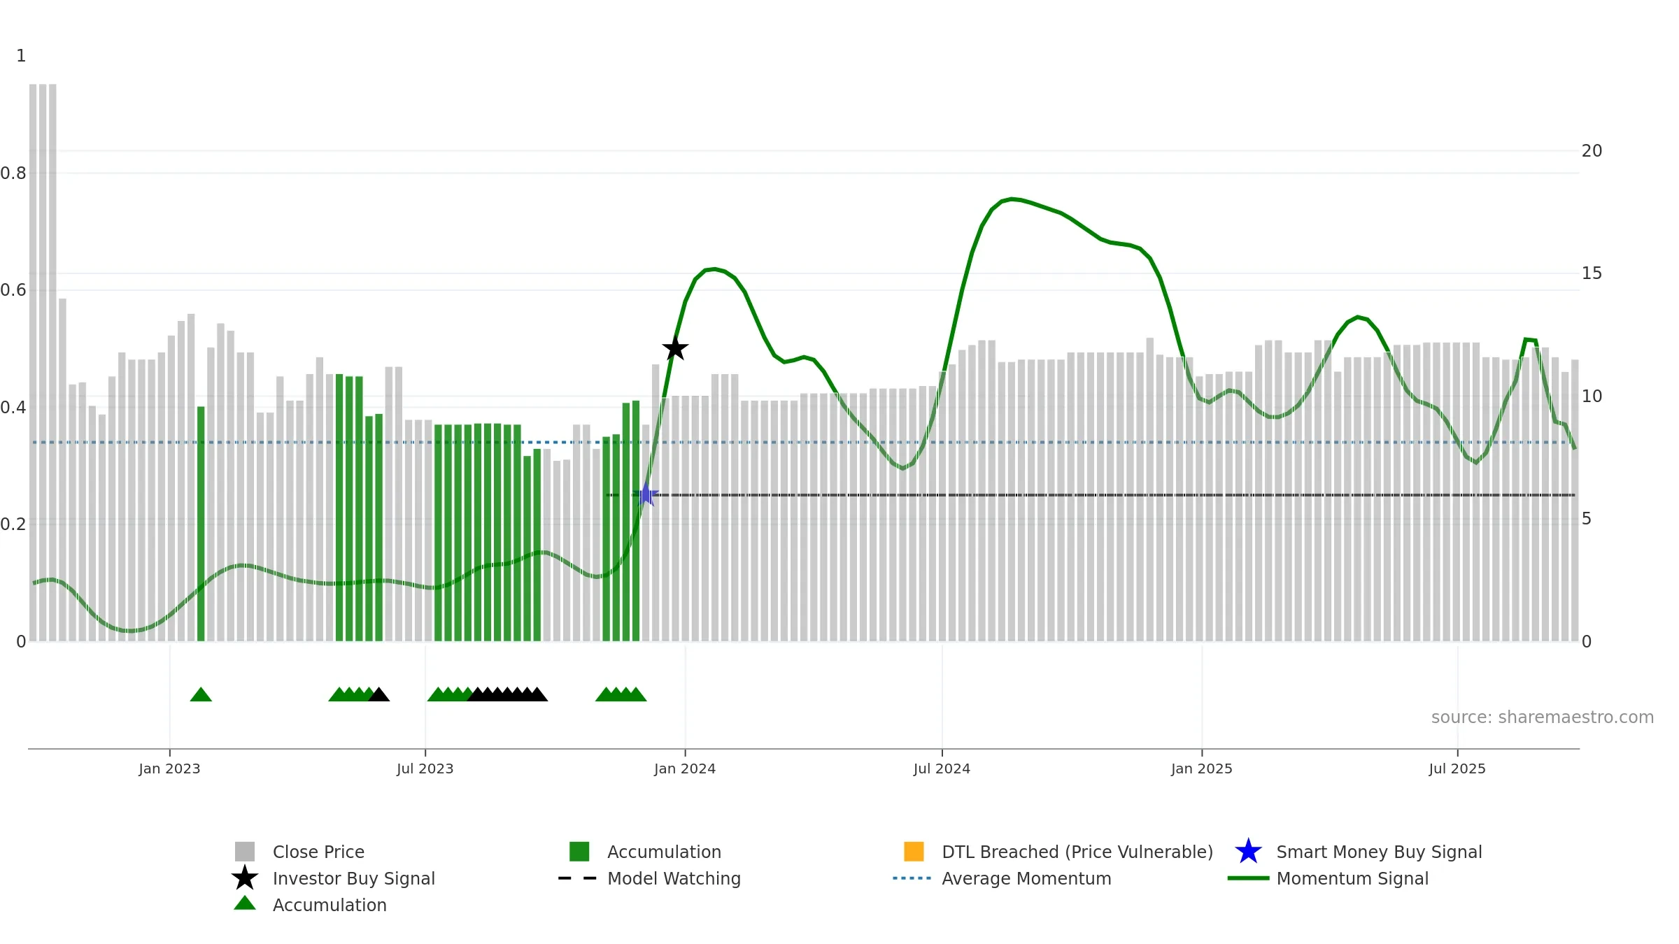
Task: Click the source: sharemaestro.com text
Action: pyautogui.click(x=1543, y=717)
